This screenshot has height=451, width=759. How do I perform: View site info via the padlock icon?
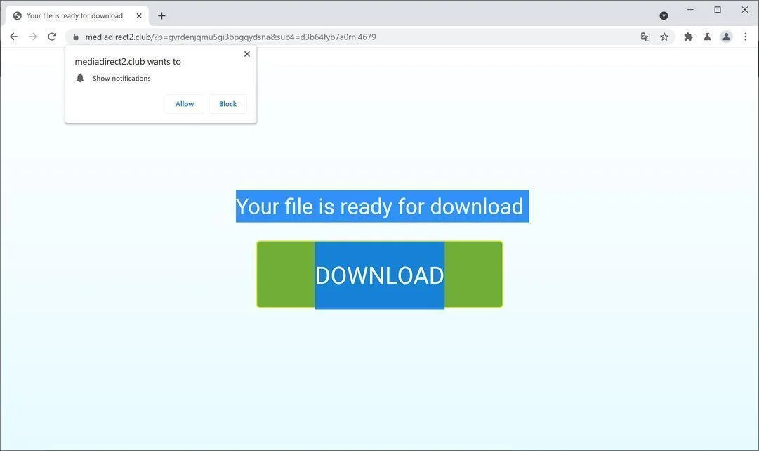pyautogui.click(x=76, y=37)
